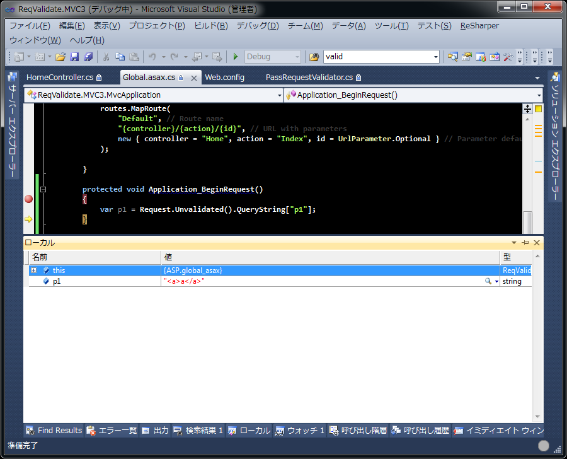Click the Undo arrow icon
This screenshot has width=567, height=459.
pyautogui.click(x=152, y=57)
